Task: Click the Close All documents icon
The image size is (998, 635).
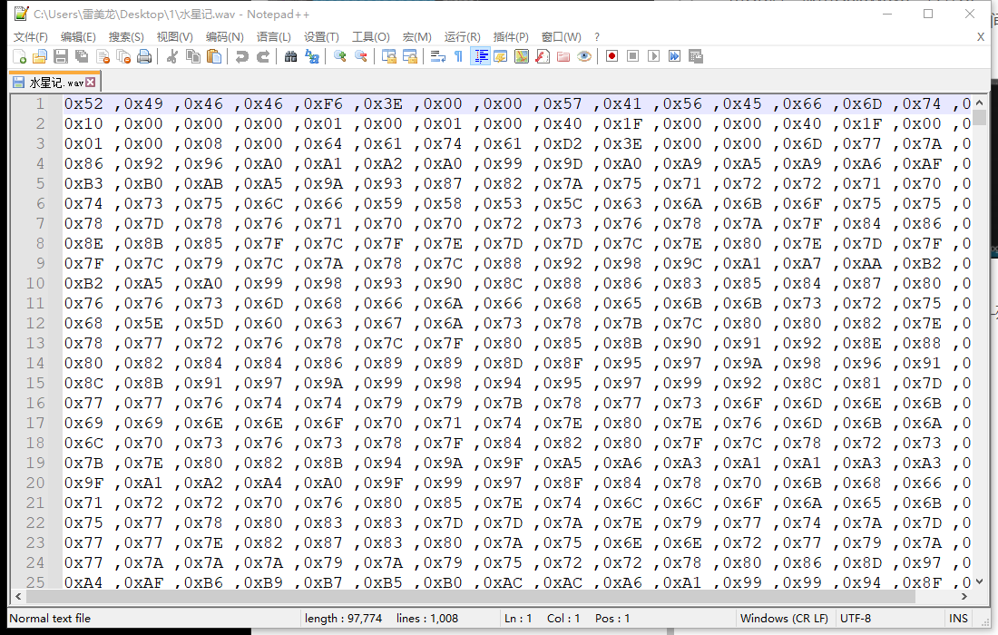Action: 123,56
